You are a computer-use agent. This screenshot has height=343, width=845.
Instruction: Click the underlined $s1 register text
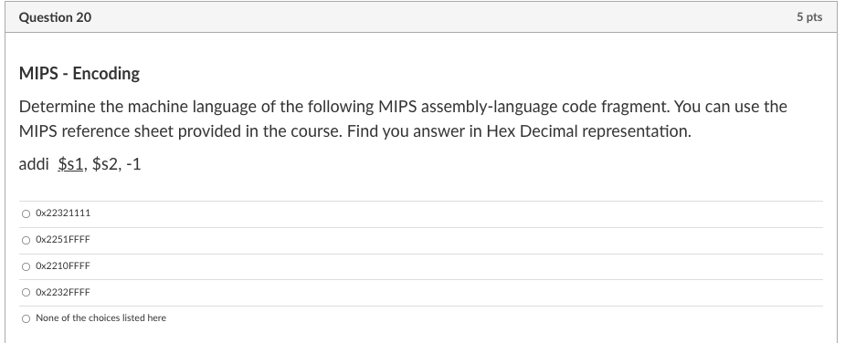[x=70, y=163]
